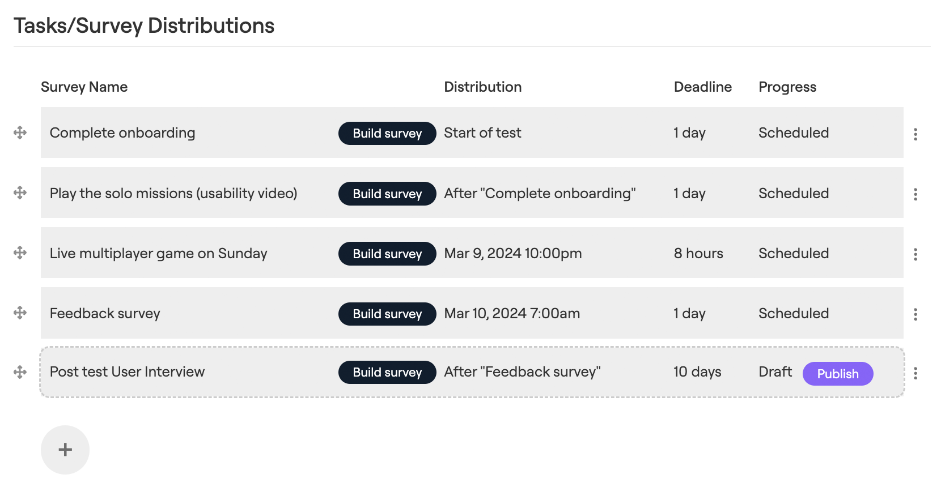Build survey for Feedback survey task
Viewport: 941px width, 487px height.
pyautogui.click(x=387, y=314)
